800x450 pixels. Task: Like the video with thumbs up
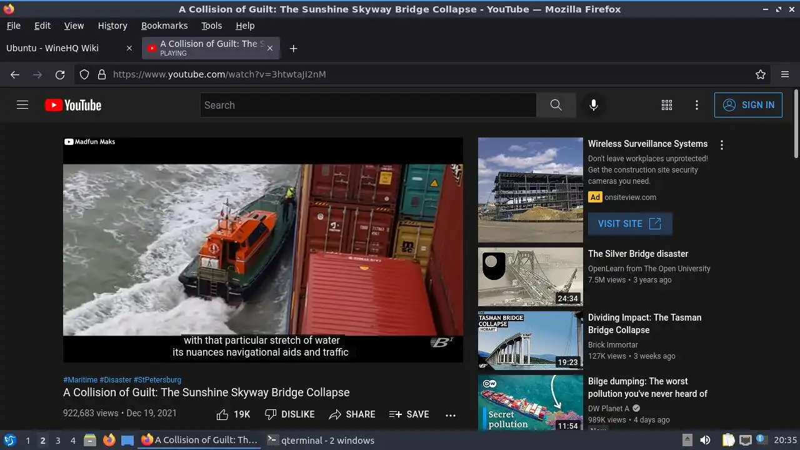pos(233,414)
